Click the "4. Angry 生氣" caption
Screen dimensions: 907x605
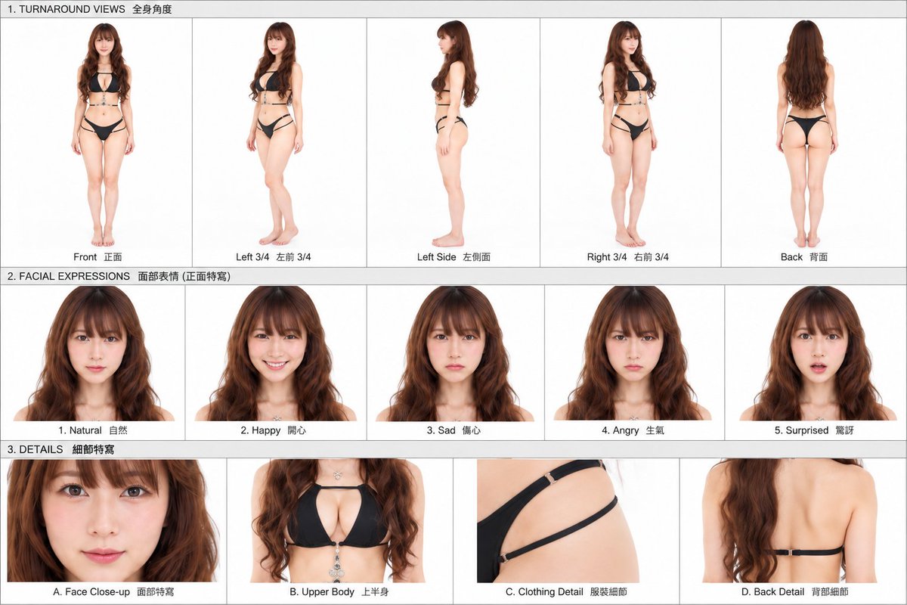(633, 430)
